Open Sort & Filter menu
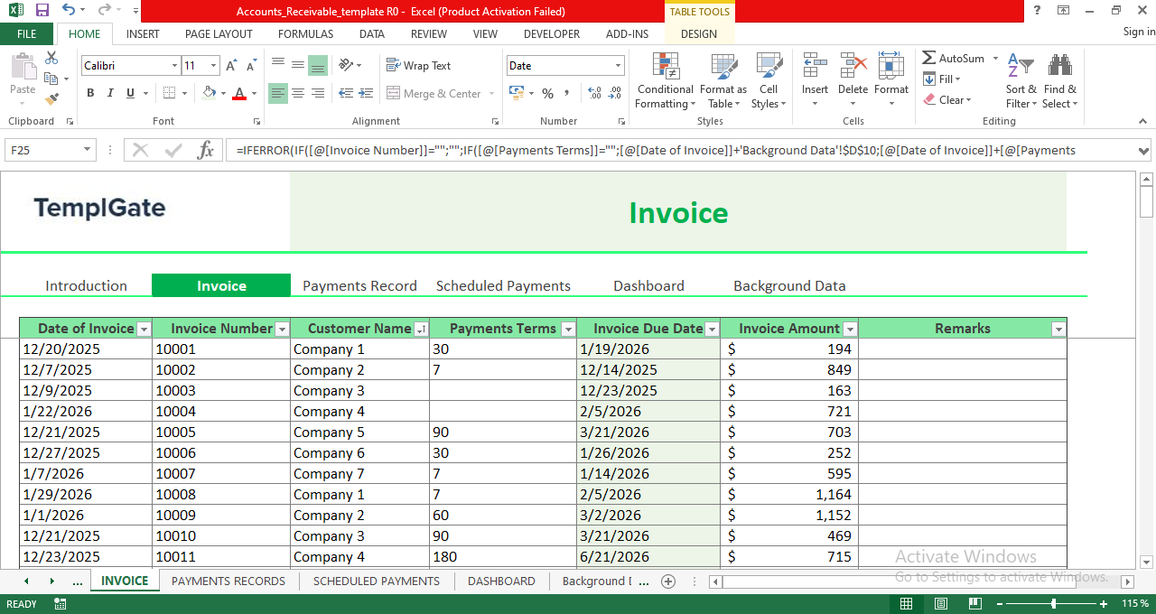 pyautogui.click(x=1021, y=81)
